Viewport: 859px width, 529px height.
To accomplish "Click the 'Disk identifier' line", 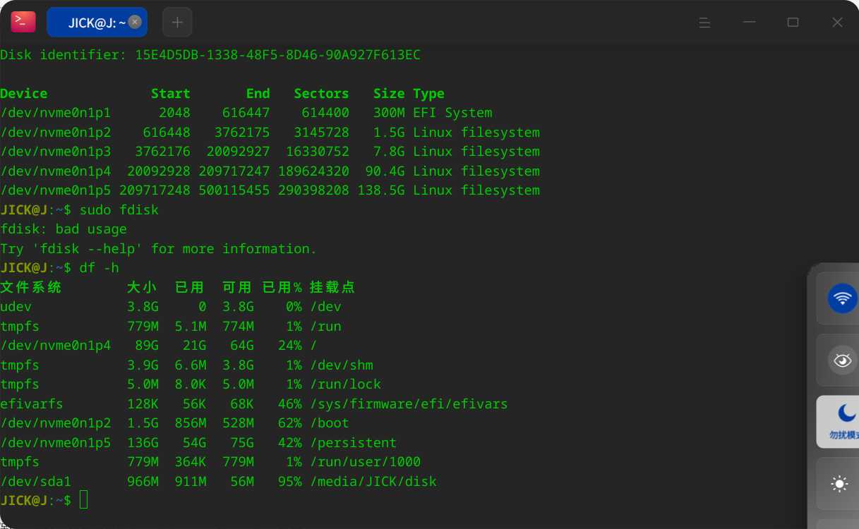I will (210, 54).
